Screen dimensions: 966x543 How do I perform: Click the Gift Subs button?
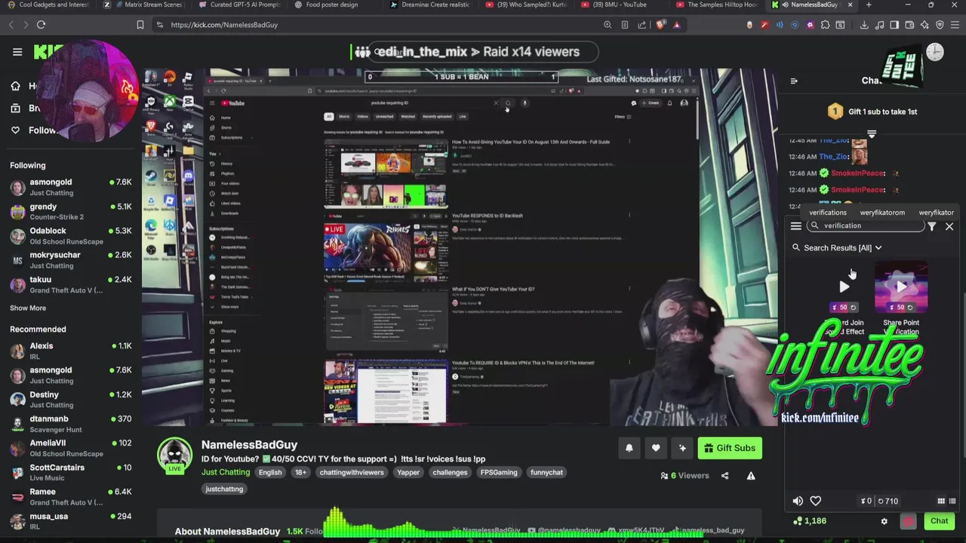pyautogui.click(x=730, y=448)
